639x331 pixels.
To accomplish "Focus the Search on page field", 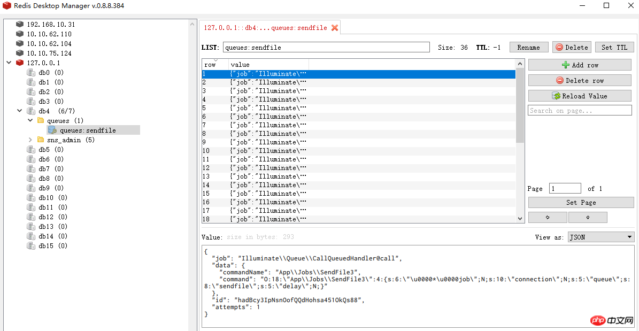I will pyautogui.click(x=580, y=111).
